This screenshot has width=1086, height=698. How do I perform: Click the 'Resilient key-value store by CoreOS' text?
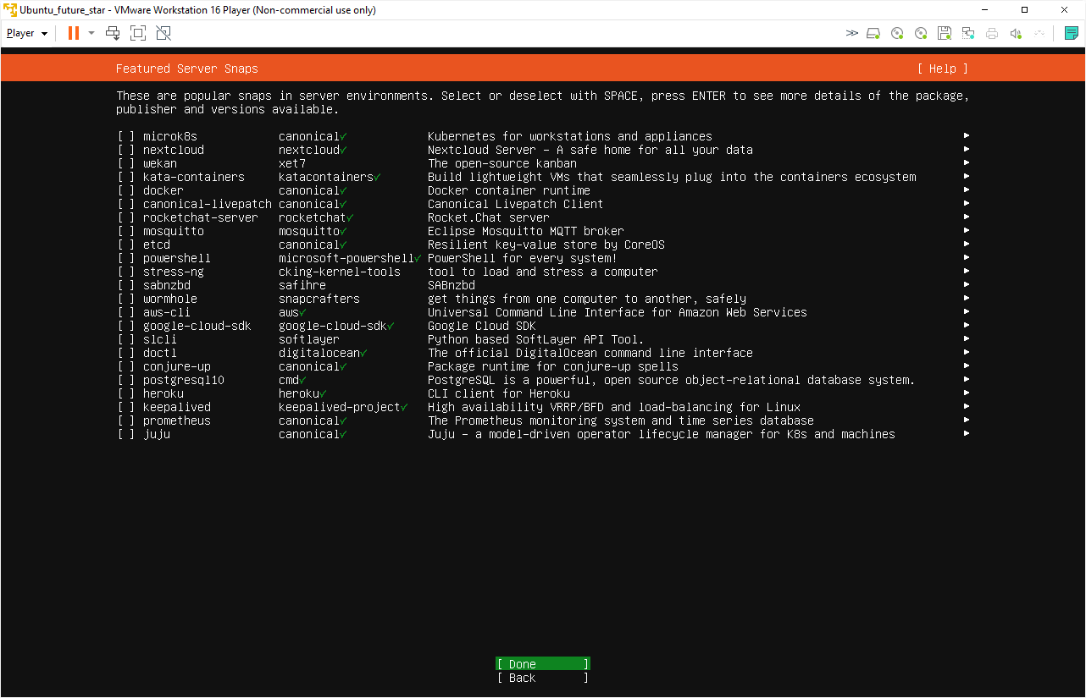[x=546, y=245]
